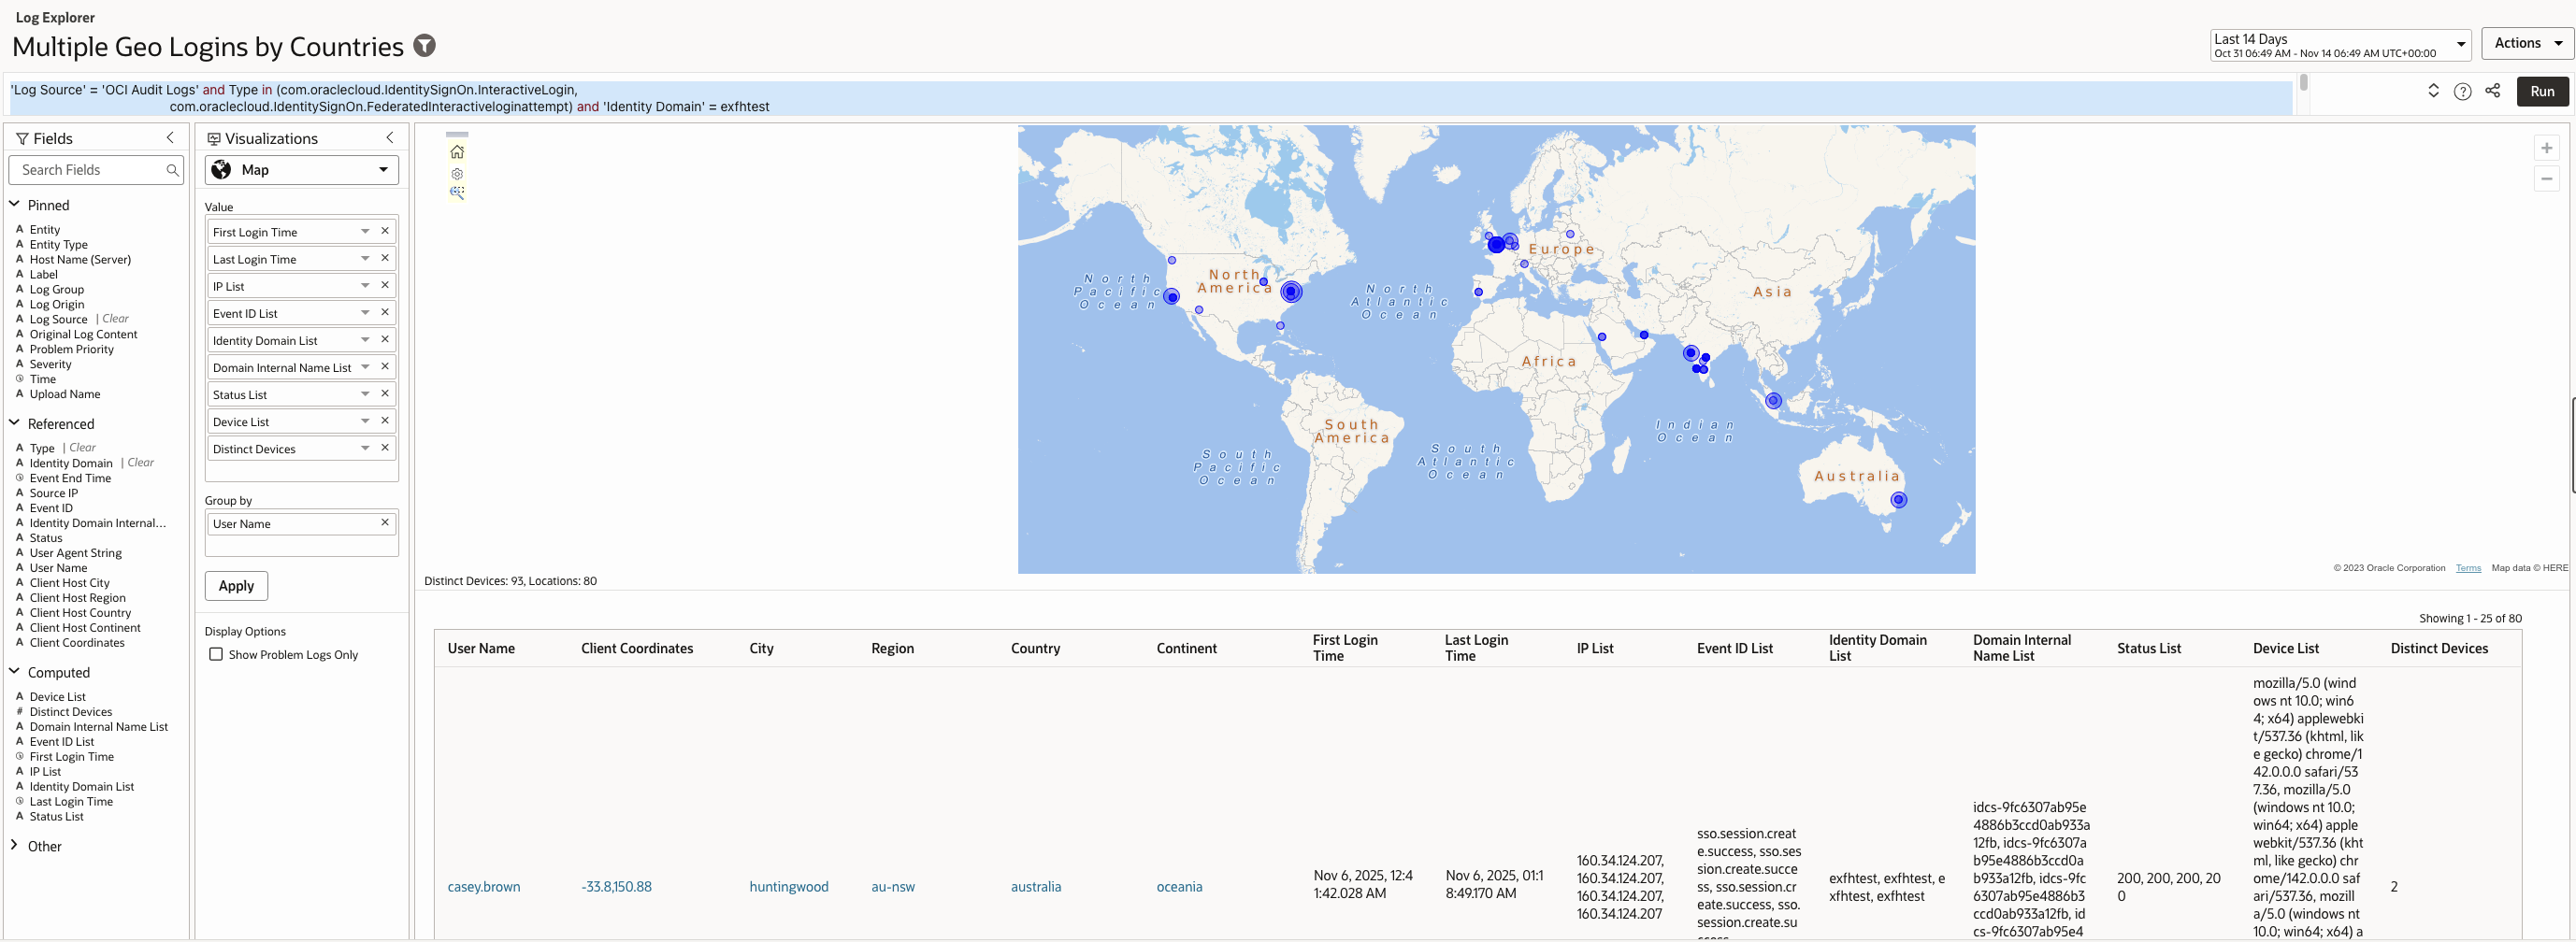The width and height of the screenshot is (2576, 942).
Task: Click the map home reset icon
Action: 457,151
